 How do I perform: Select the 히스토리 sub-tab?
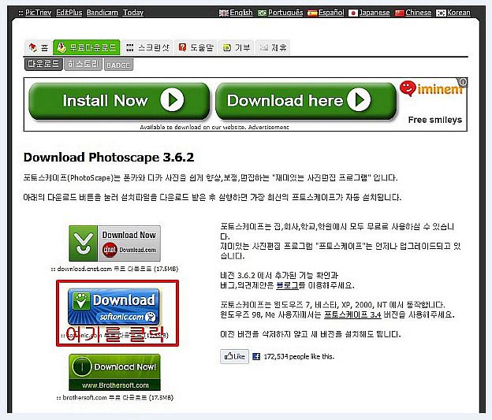[x=83, y=65]
